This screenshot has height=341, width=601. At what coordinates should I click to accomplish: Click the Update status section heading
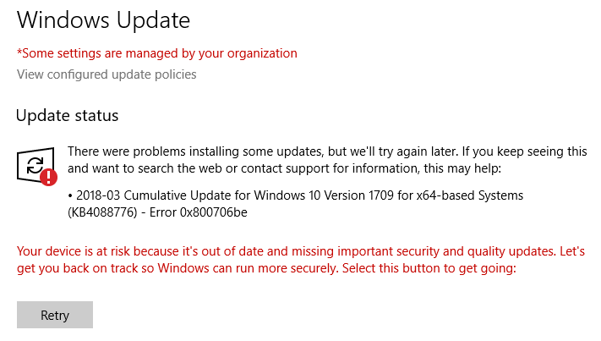tap(68, 115)
